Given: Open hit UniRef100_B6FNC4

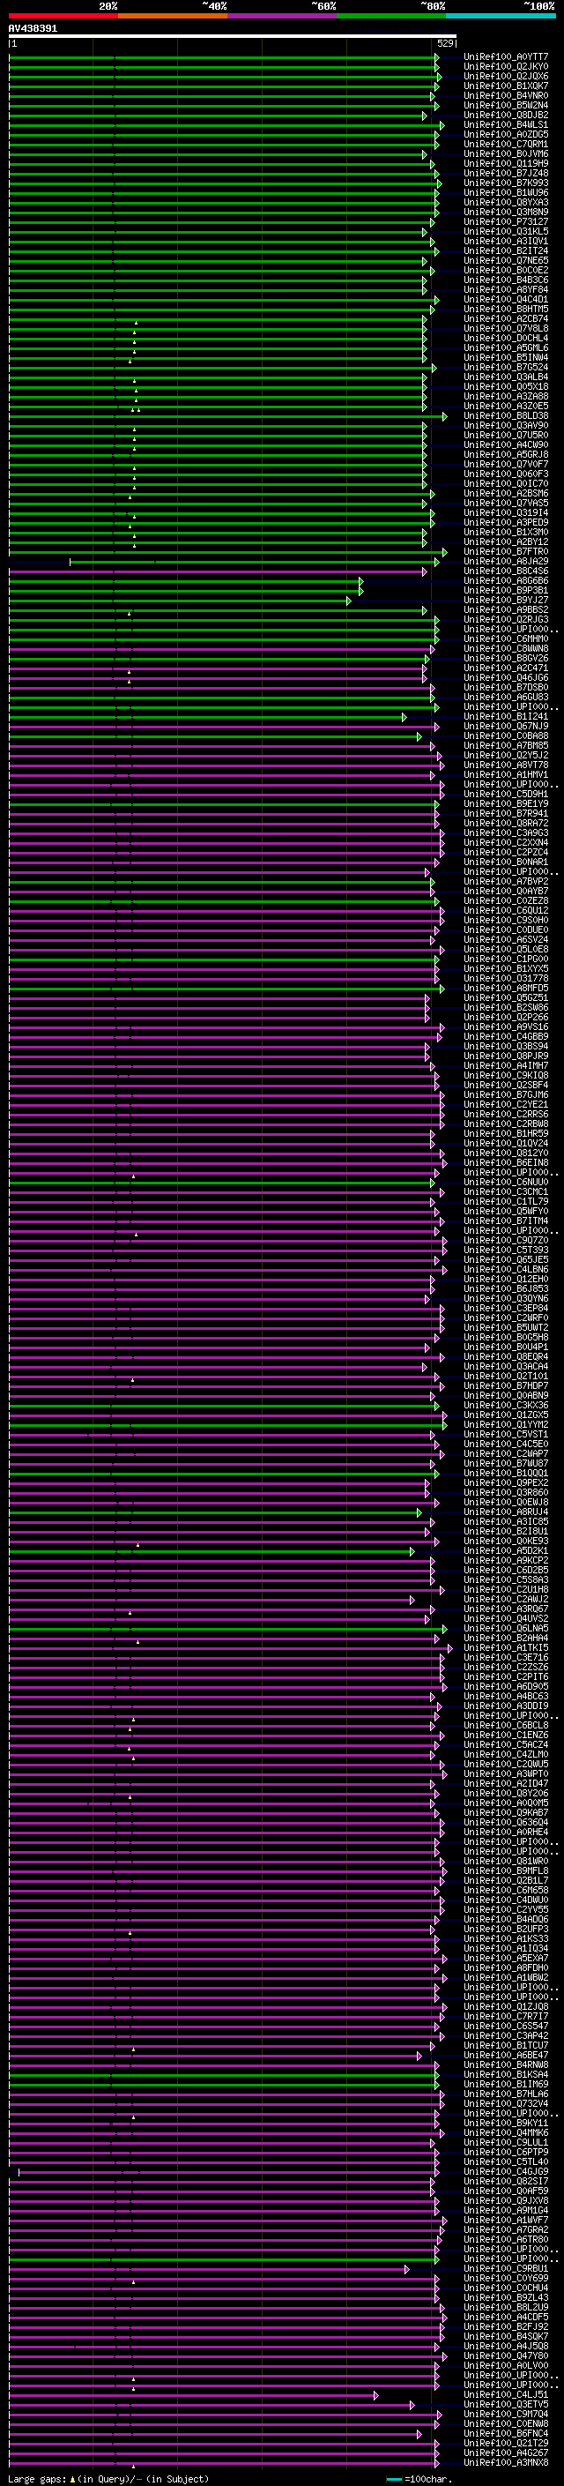Looking at the screenshot, I should pos(506,2435).
